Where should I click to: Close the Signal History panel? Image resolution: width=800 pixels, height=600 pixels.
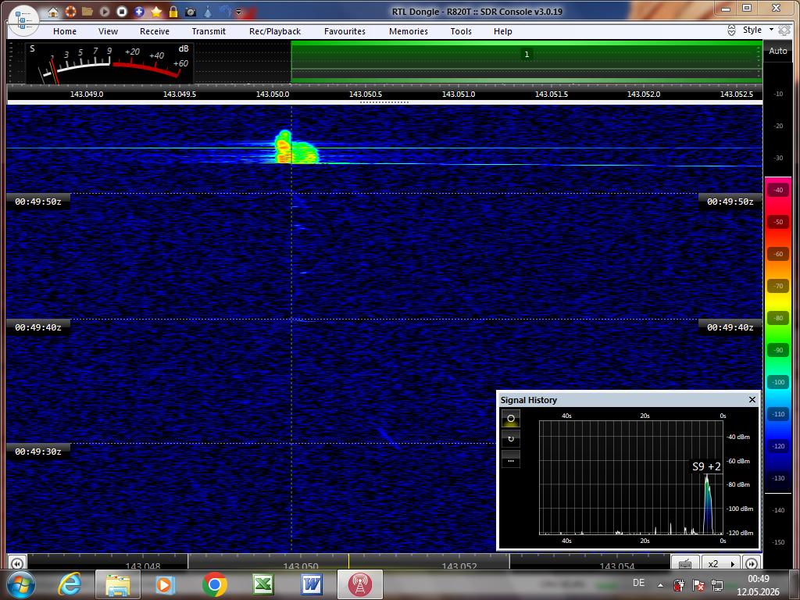click(752, 399)
